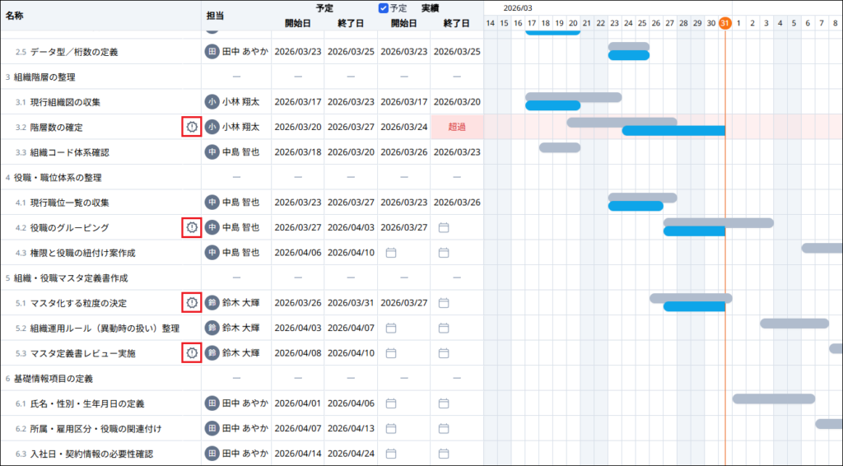This screenshot has width=843, height=466.
Task: Open actual end calendar for 入社日・契約情報の必要性確認
Action: click(x=443, y=454)
